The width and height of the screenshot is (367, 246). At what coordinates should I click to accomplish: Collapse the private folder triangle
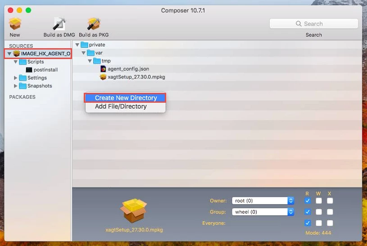click(77, 45)
